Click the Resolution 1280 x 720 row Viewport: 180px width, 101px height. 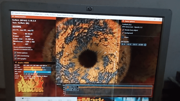pyautogui.click(x=24, y=42)
